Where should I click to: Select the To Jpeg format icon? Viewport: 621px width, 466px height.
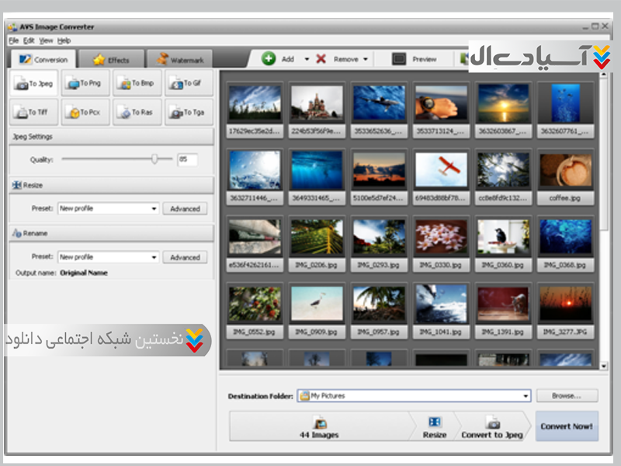pos(21,83)
